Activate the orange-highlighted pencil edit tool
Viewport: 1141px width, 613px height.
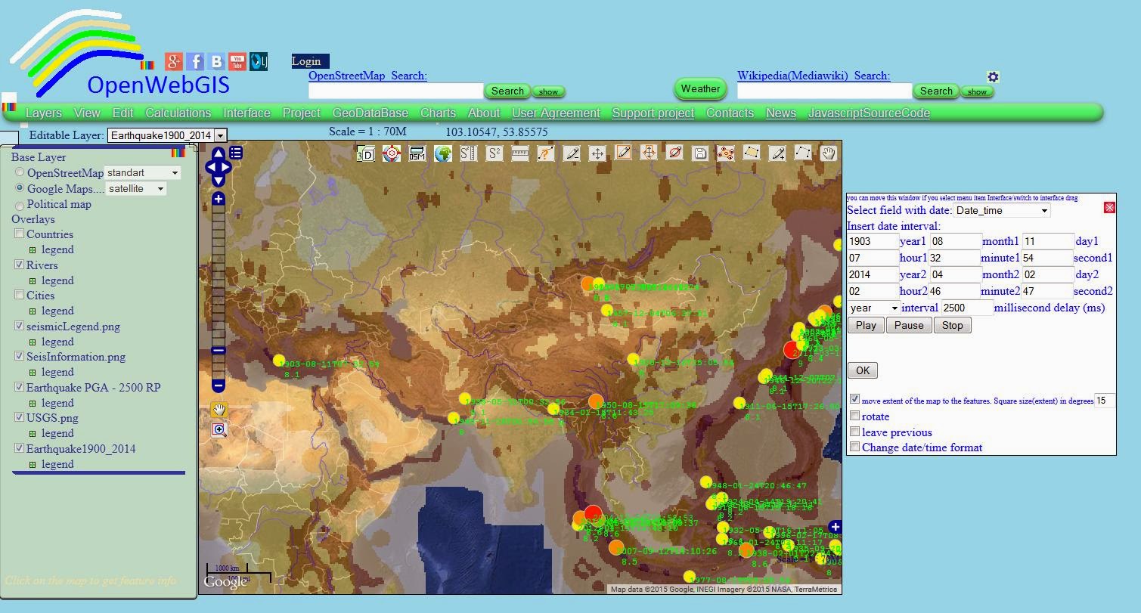point(623,153)
